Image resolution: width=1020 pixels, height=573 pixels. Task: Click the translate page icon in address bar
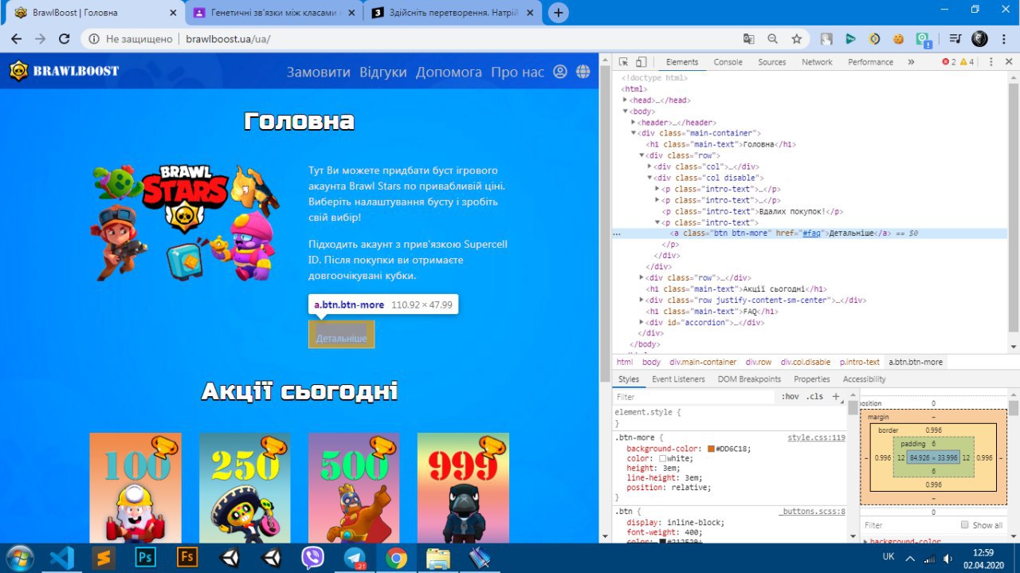[749, 38]
